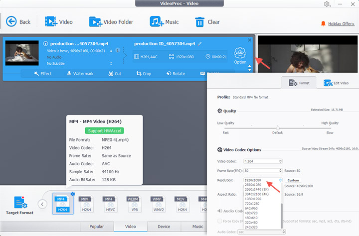Show previous formats with left chevron
The width and height of the screenshot is (359, 236).
pos(42,204)
